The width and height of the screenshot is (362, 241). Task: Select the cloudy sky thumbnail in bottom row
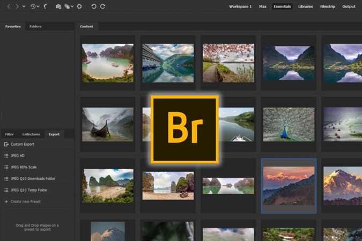pos(228,235)
